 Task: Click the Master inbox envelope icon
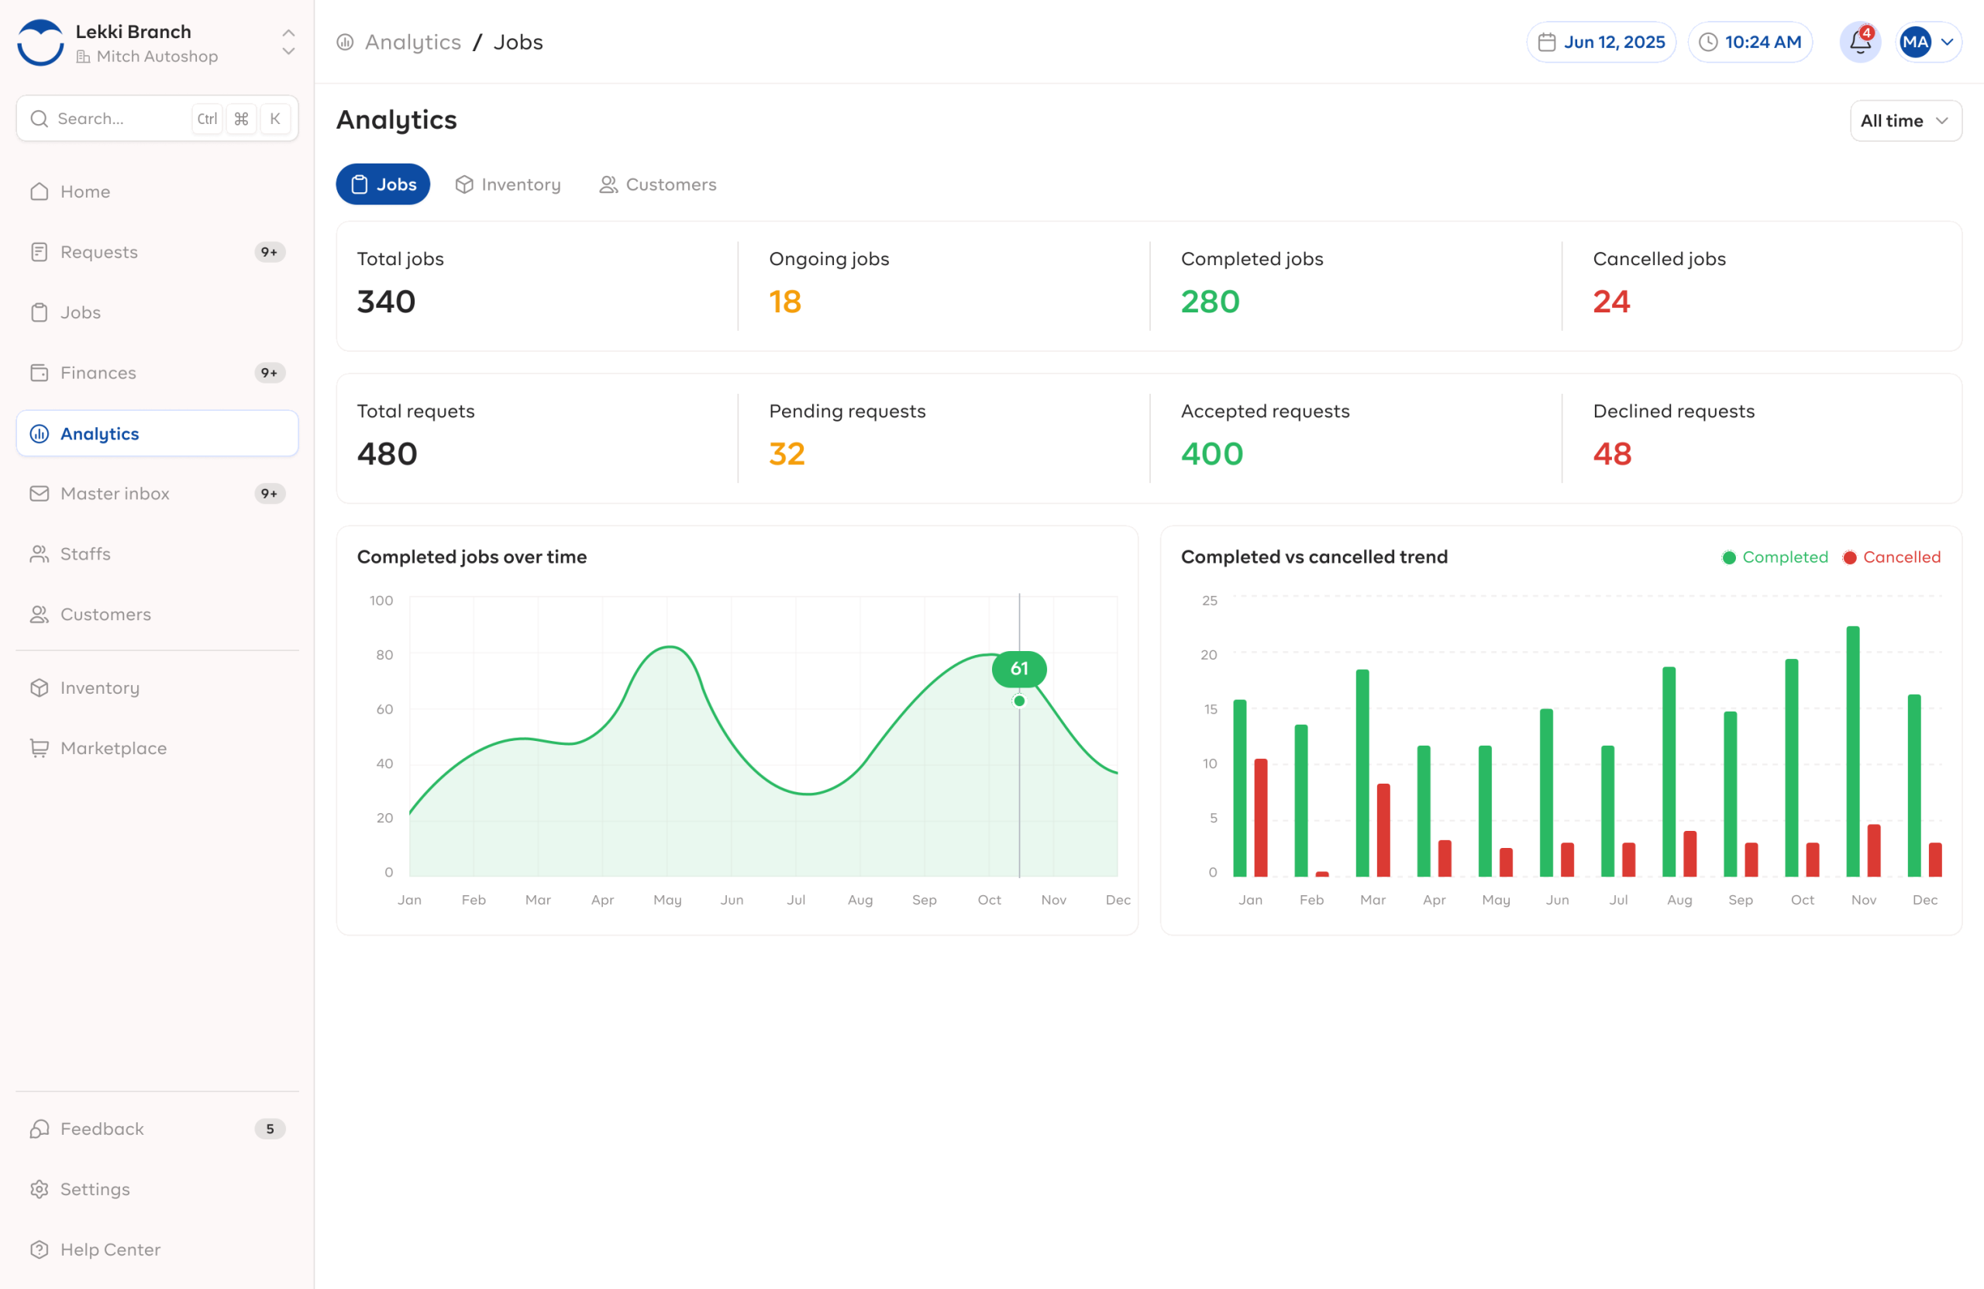click(40, 494)
